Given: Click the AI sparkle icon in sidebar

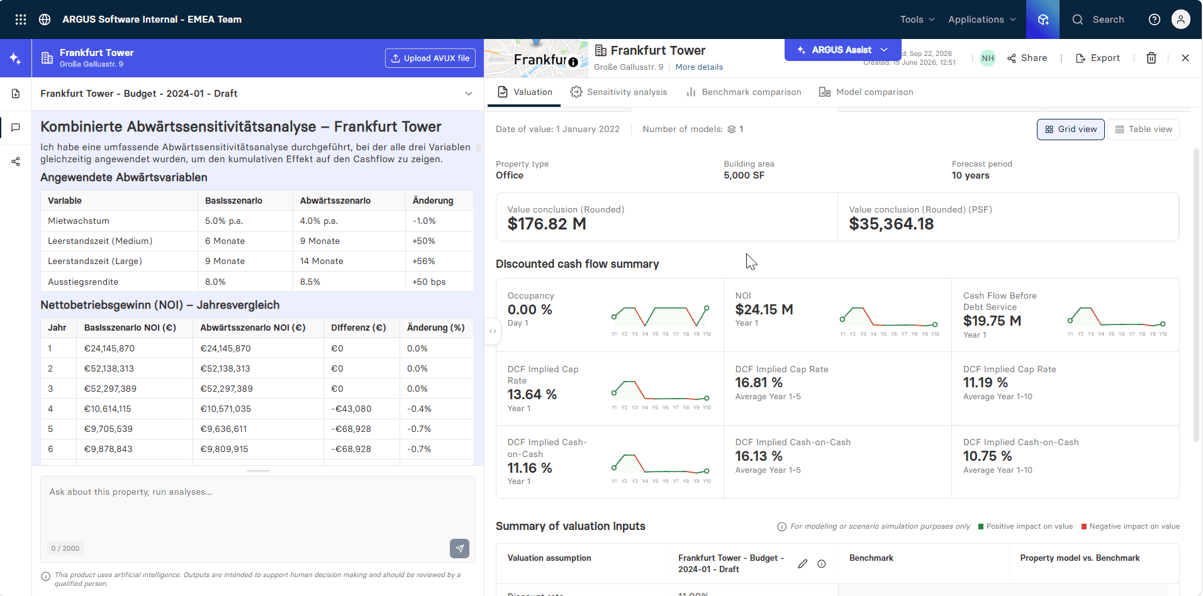Looking at the screenshot, I should click(x=16, y=58).
